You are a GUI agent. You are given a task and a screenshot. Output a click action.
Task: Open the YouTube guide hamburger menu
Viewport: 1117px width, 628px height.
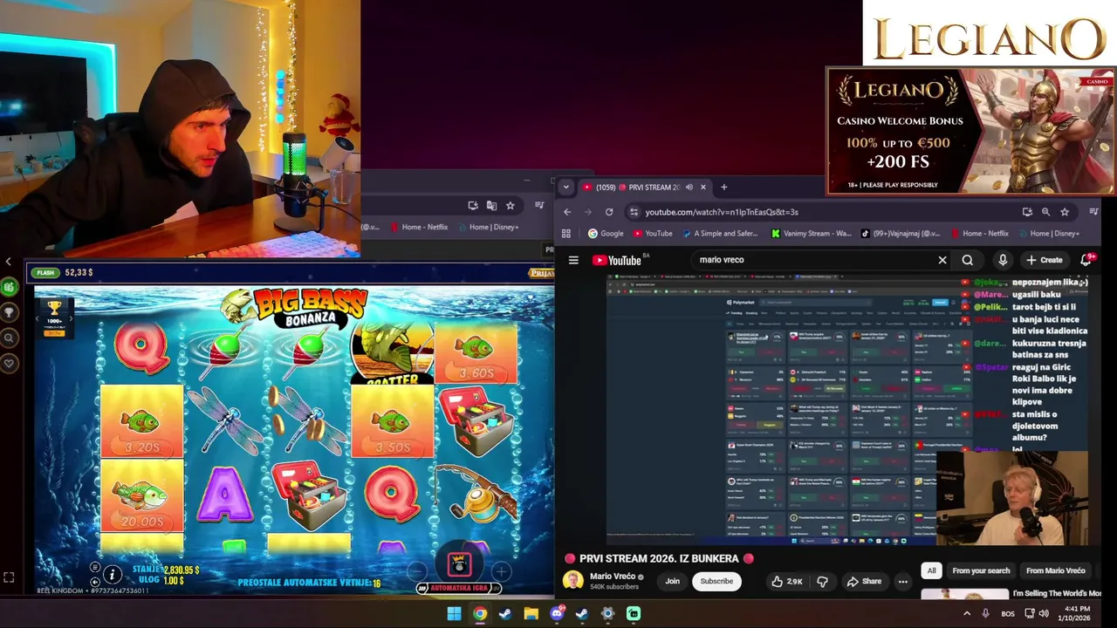point(573,260)
